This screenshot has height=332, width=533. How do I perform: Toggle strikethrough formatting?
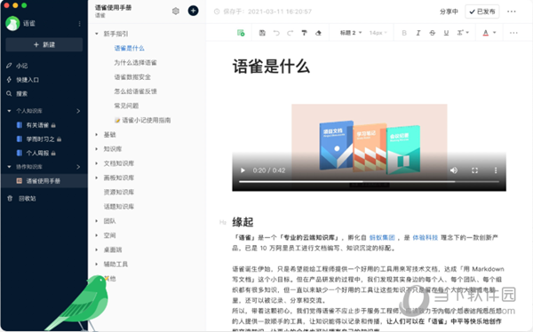coord(432,33)
